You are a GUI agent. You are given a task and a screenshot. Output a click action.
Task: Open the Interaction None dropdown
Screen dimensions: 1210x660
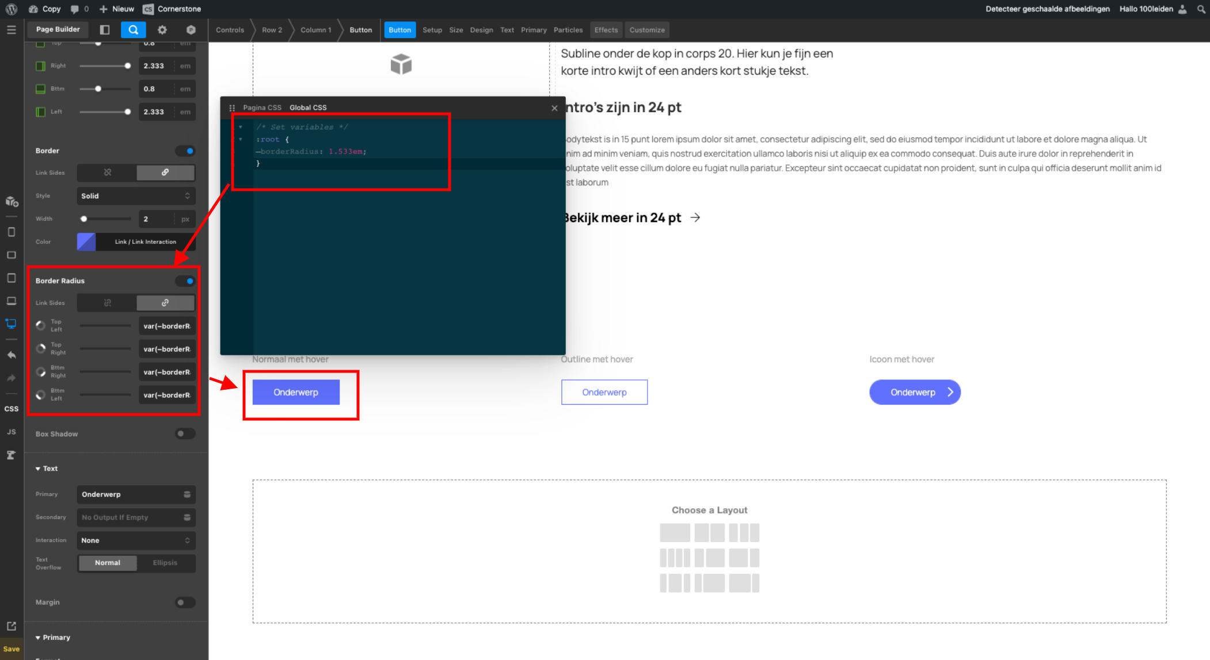(x=136, y=540)
